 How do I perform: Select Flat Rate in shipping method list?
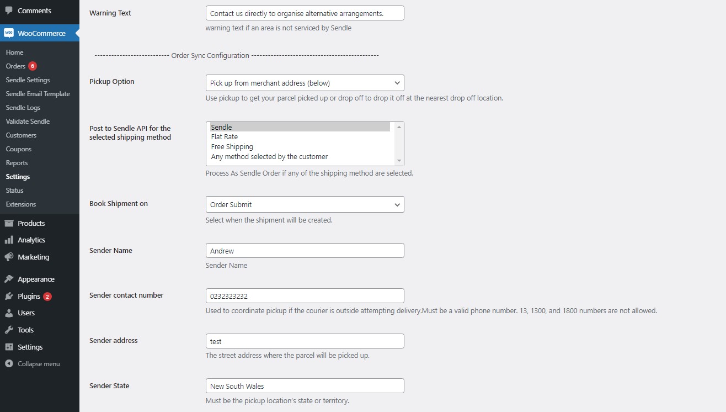click(225, 137)
